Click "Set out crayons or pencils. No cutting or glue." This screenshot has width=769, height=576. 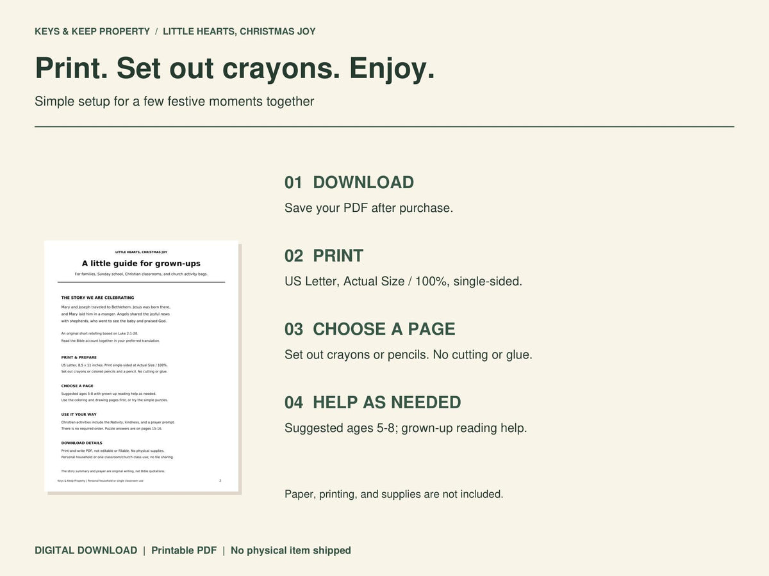[408, 355]
